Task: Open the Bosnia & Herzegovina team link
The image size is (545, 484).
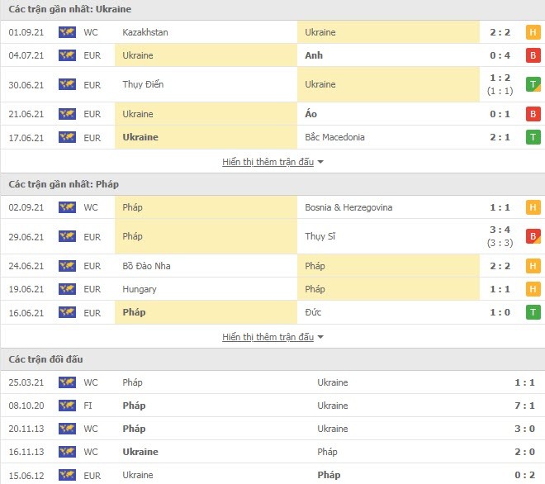Action: 348,207
